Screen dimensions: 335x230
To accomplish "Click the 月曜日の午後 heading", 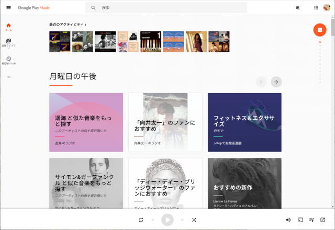I will [73, 76].
